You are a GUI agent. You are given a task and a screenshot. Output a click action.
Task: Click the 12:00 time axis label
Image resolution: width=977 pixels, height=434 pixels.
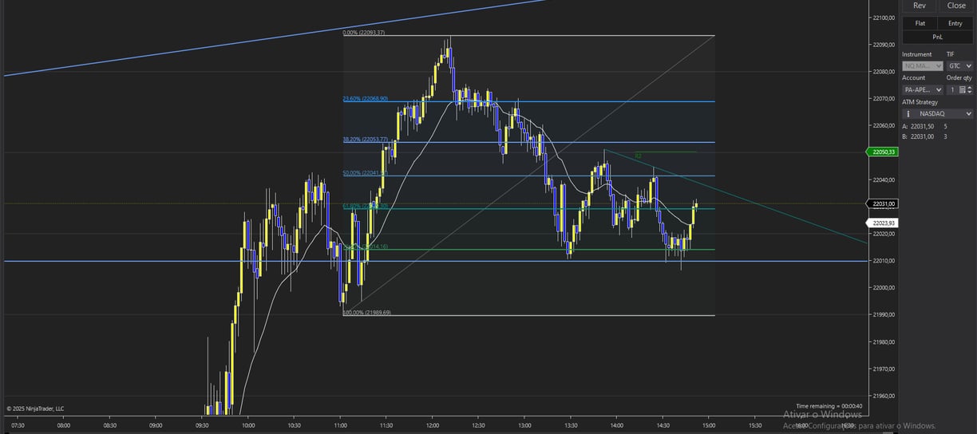tap(432, 425)
